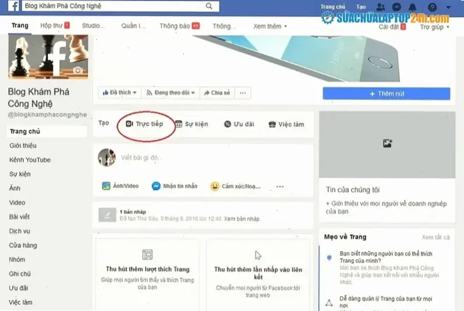Expand the Đang theo dõi dropdown

[x=171, y=93]
